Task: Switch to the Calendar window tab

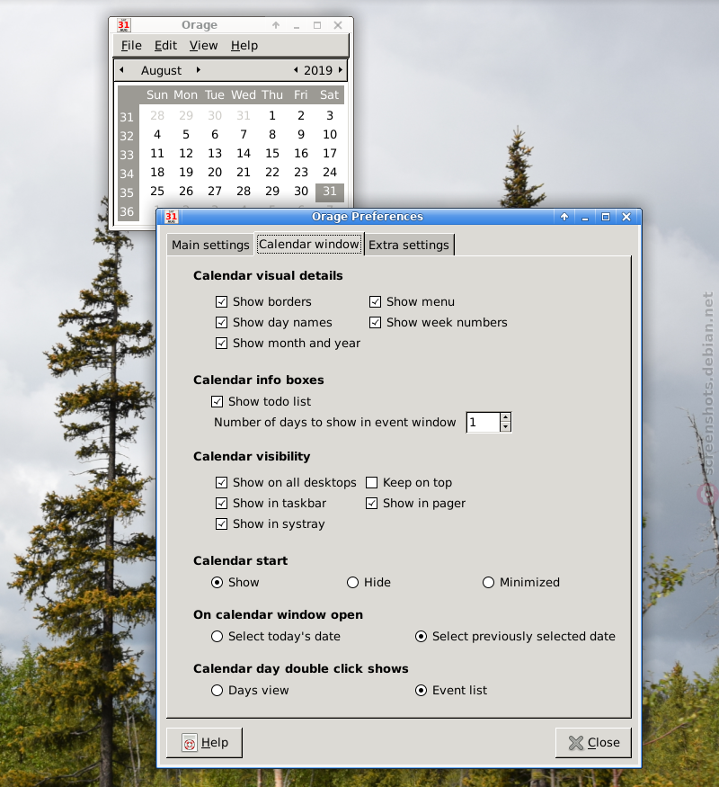Action: click(x=309, y=244)
